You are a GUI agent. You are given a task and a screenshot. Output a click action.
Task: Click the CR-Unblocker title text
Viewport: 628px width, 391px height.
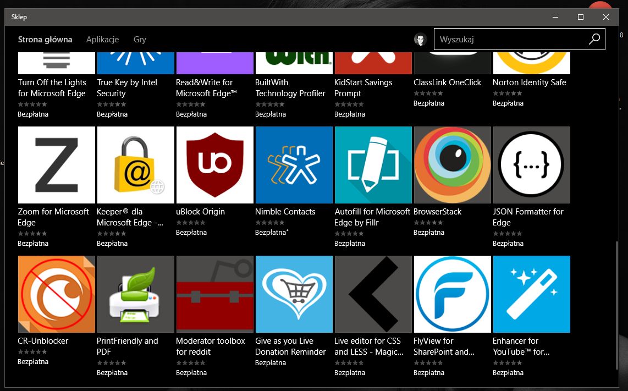click(x=43, y=341)
